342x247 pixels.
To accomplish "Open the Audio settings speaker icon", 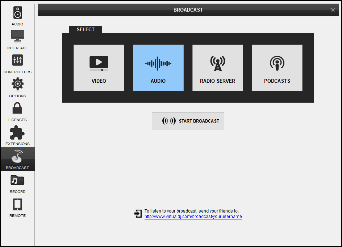I will [x=17, y=13].
